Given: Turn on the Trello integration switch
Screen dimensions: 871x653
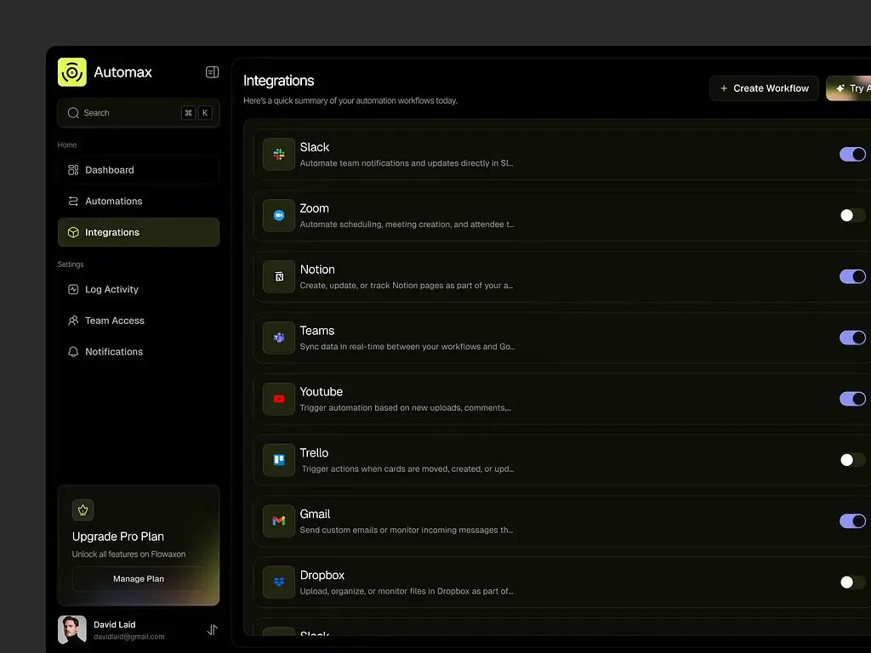Looking at the screenshot, I should coord(852,460).
